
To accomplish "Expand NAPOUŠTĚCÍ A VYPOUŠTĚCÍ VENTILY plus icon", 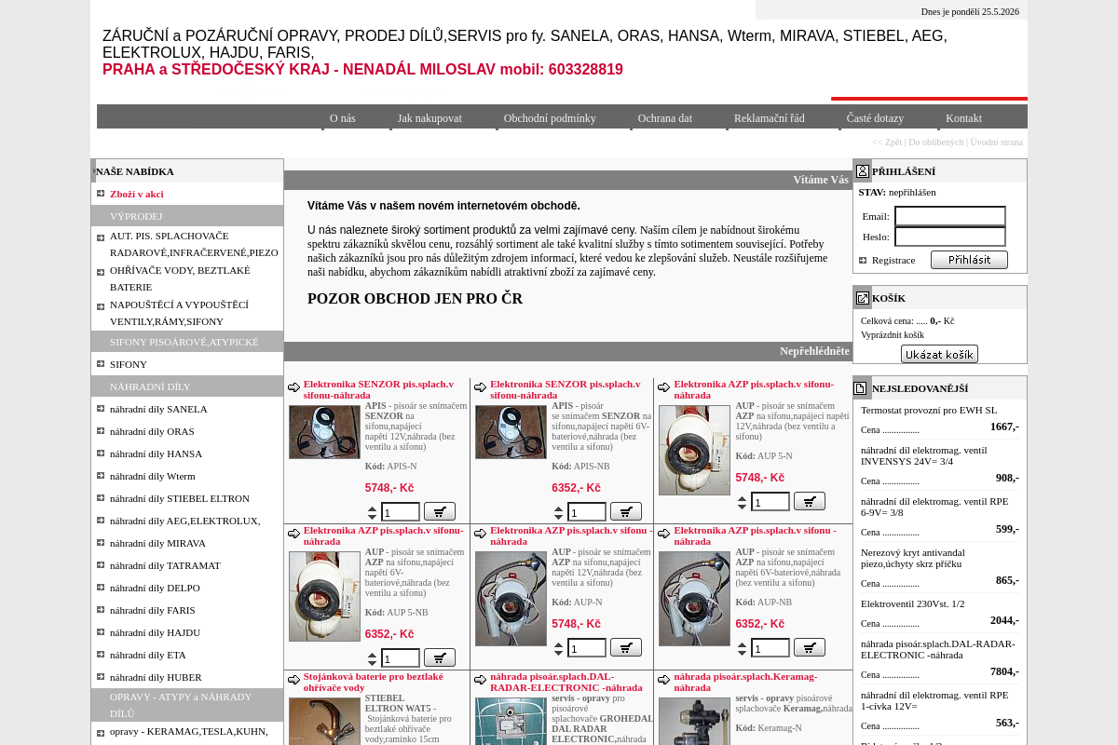I will 101,306.
